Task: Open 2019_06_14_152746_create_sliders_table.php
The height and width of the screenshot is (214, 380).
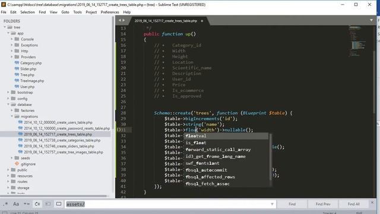Action: [x=59, y=146]
